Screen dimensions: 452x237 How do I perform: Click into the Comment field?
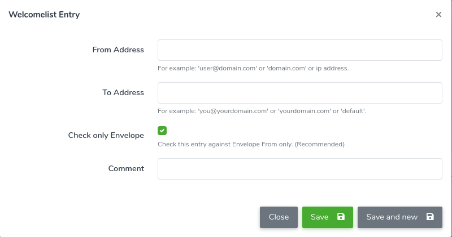[300, 169]
